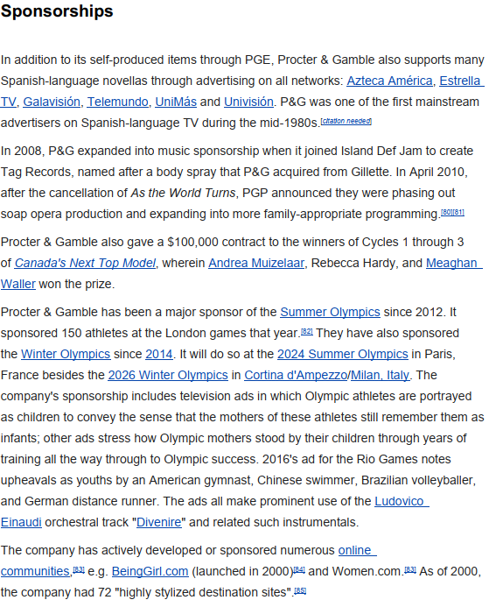Click the $100,000 contract amount
The width and height of the screenshot is (496, 607).
click(x=193, y=242)
